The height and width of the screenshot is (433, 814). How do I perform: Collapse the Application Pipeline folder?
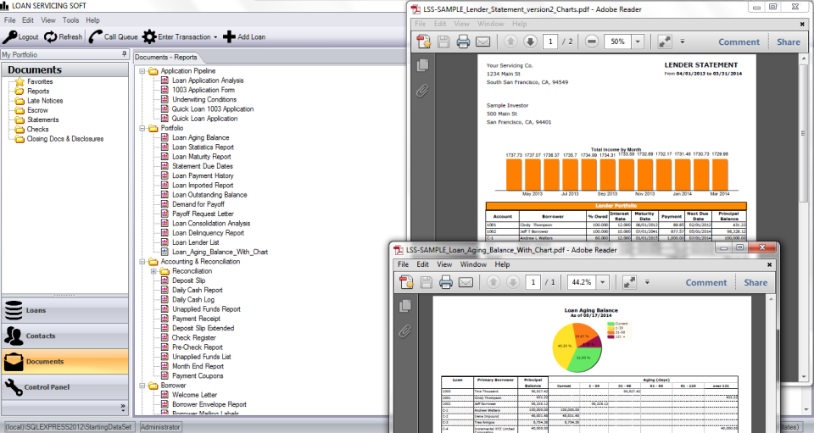pos(142,71)
